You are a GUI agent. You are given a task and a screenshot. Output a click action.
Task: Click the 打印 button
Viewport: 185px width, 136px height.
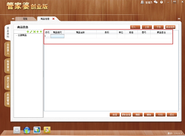pyautogui.click(x=160, y=115)
